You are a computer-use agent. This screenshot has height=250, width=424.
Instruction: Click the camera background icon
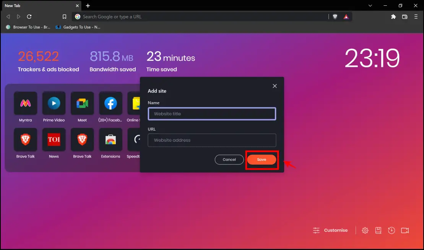pyautogui.click(x=405, y=230)
